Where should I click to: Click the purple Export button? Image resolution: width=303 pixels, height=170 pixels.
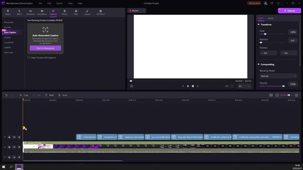[289, 10]
